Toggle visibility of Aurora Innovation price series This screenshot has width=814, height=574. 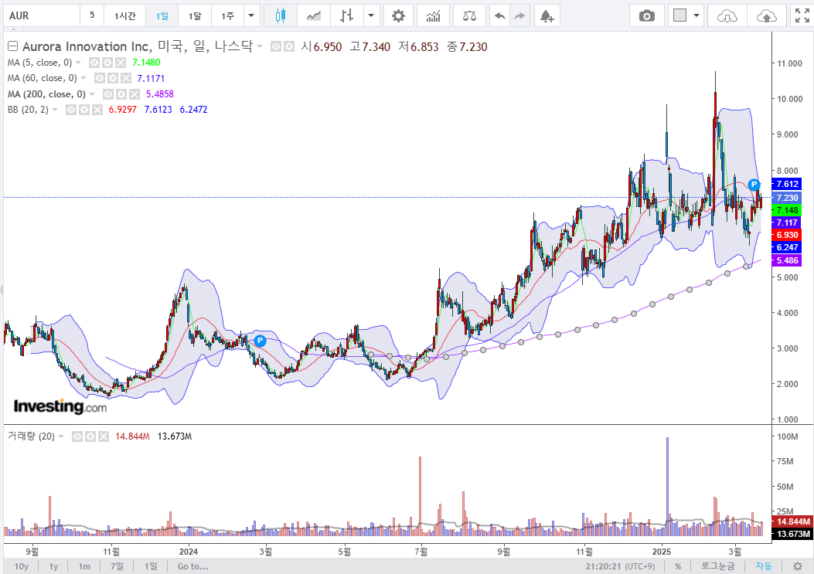click(x=276, y=46)
